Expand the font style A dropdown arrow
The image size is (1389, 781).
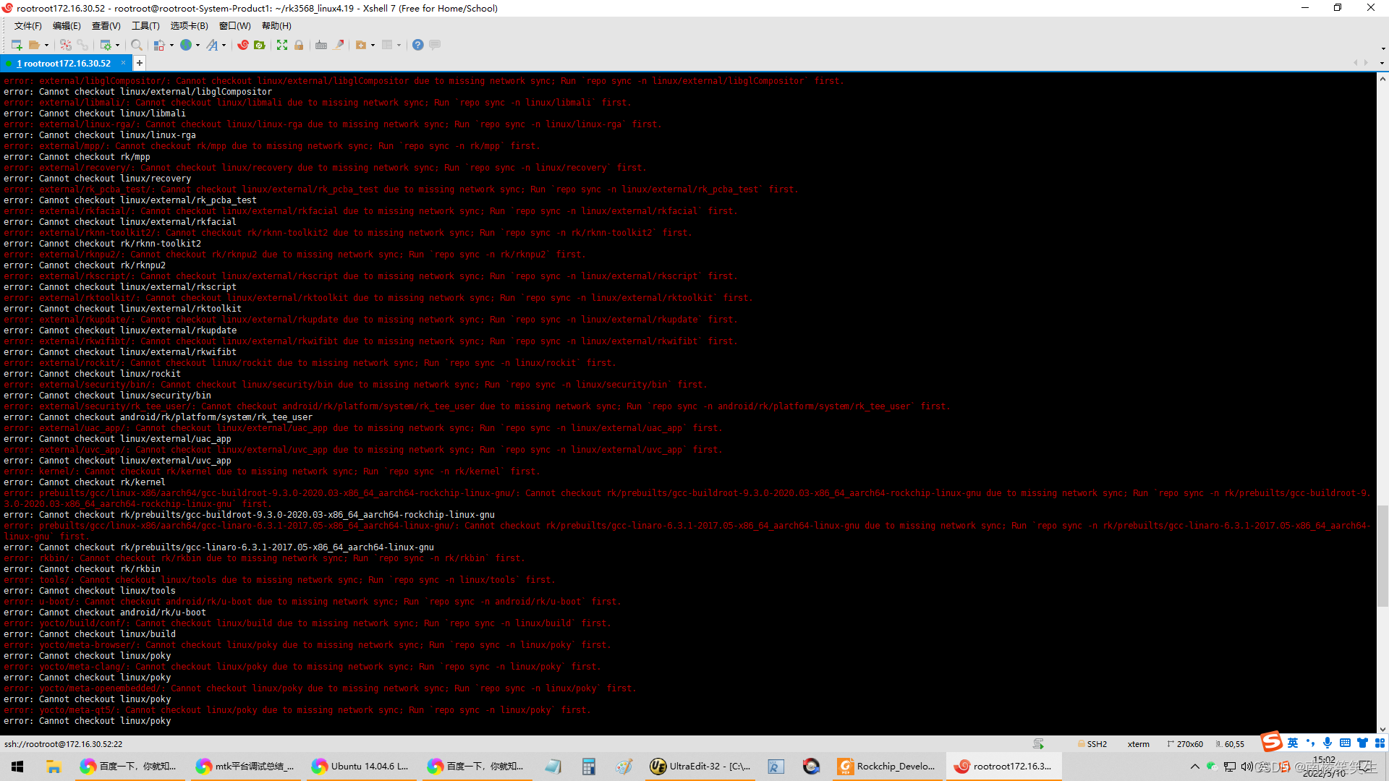224,45
